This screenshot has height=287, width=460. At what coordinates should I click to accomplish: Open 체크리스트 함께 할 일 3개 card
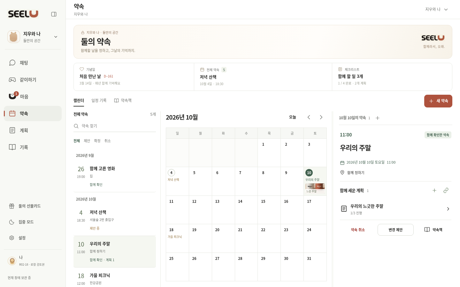point(392,77)
